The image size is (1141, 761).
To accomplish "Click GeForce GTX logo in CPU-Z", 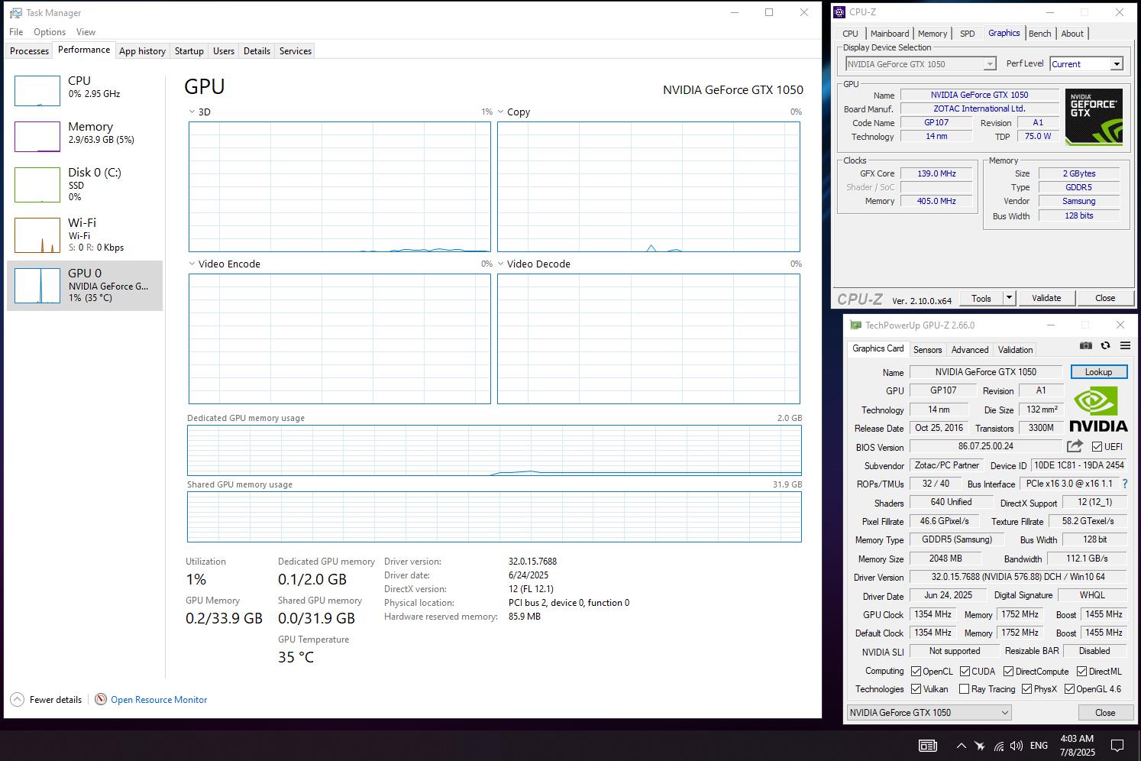I will coord(1094,117).
